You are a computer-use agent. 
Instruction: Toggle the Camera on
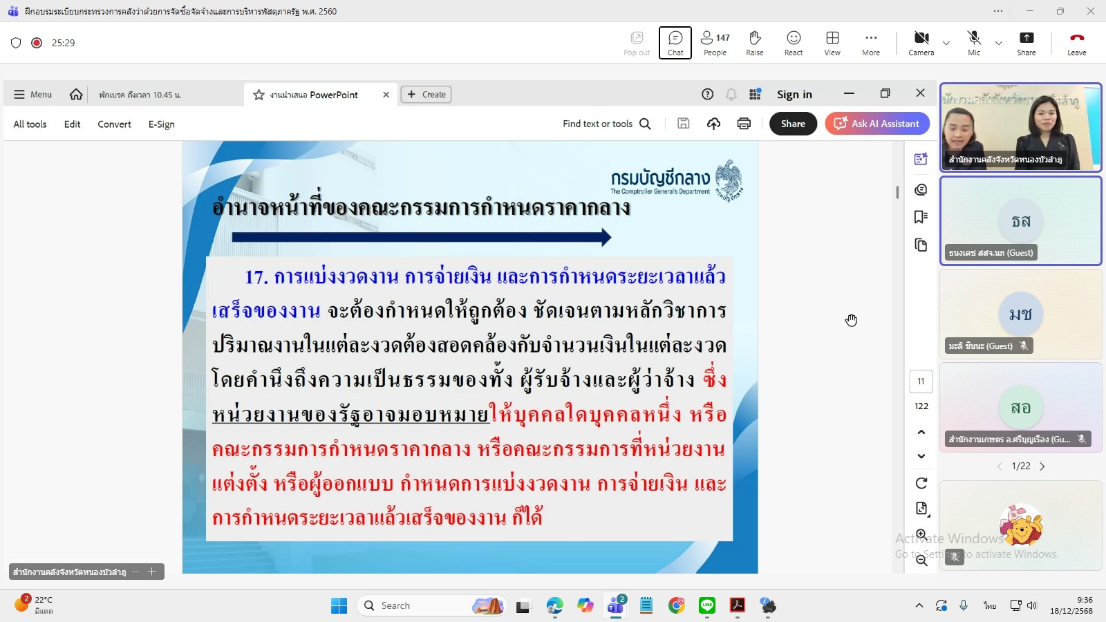coord(921,43)
